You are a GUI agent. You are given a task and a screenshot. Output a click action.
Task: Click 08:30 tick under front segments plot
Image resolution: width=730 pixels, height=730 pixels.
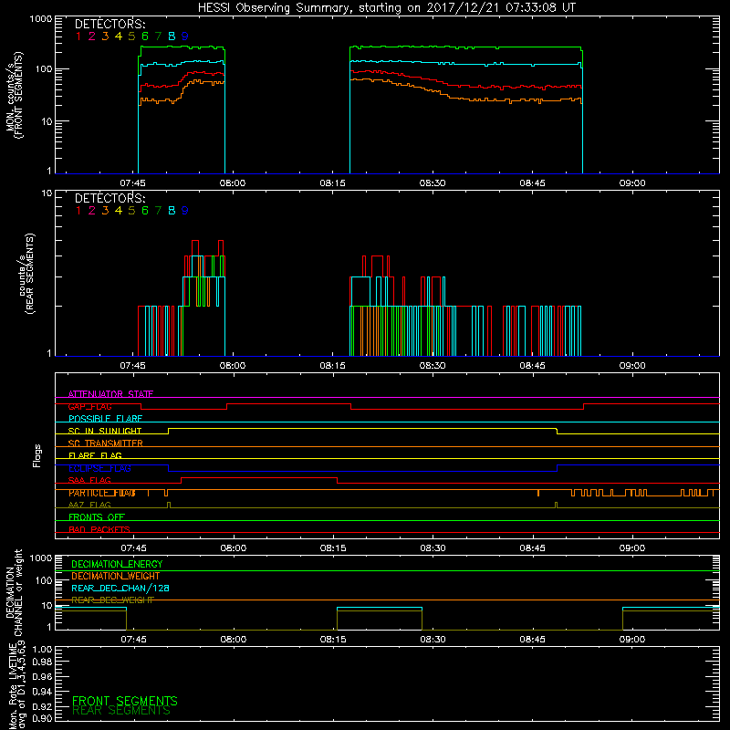tap(433, 183)
